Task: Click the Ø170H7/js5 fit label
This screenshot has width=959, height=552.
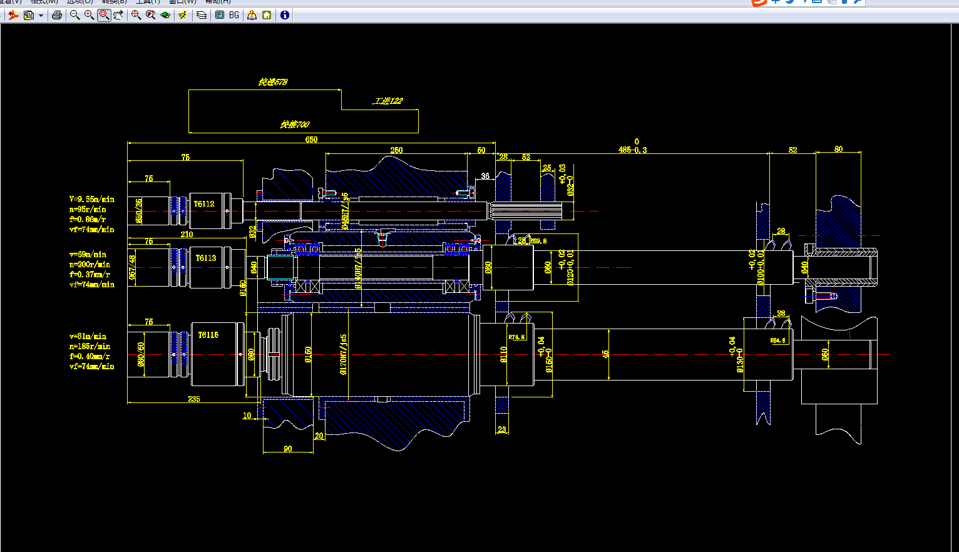Action: coord(344,354)
